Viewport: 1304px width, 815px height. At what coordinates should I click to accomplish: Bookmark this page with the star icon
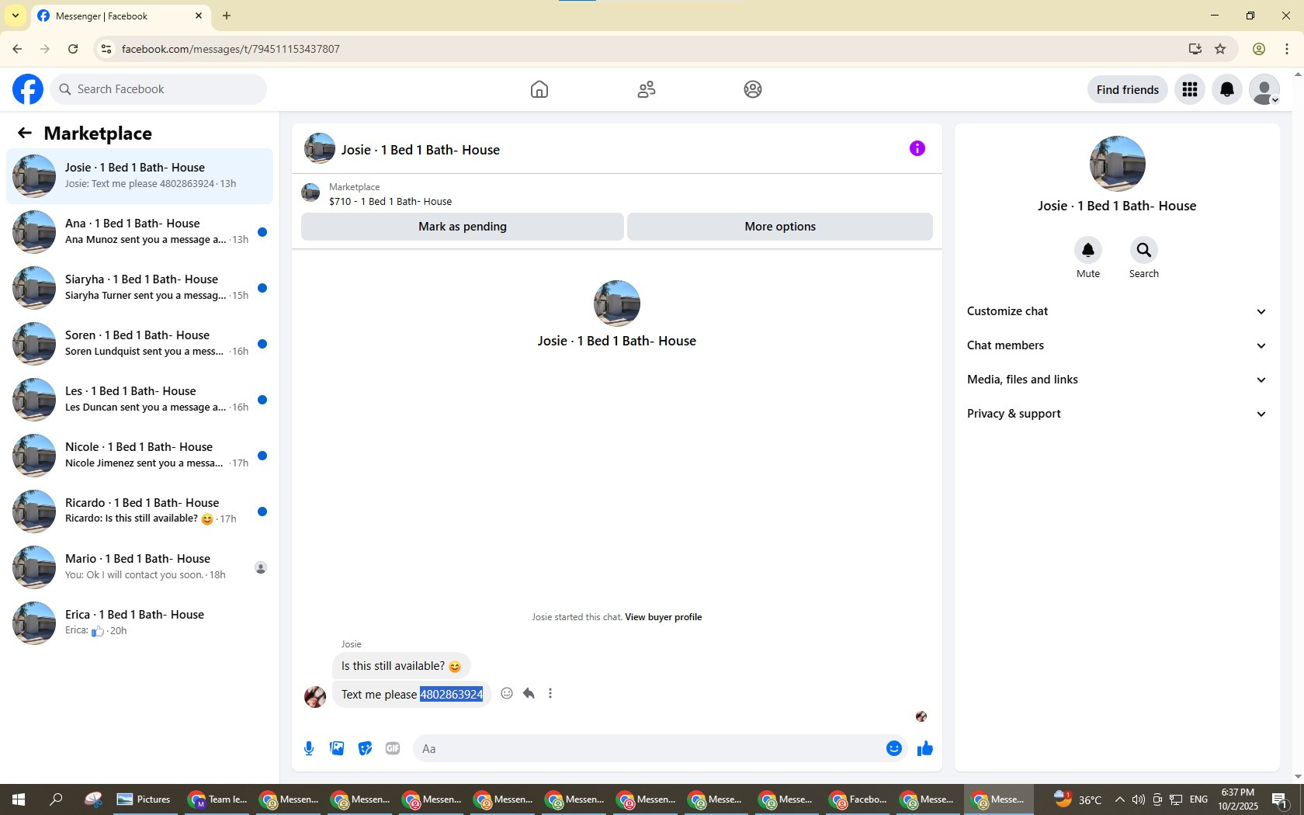[1220, 49]
